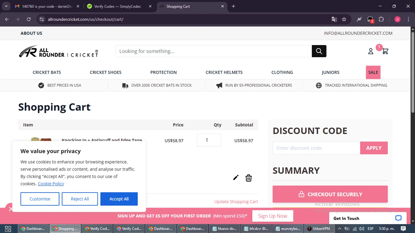The image size is (415, 233).
Task: View site information icon in address bar
Action: [42, 19]
